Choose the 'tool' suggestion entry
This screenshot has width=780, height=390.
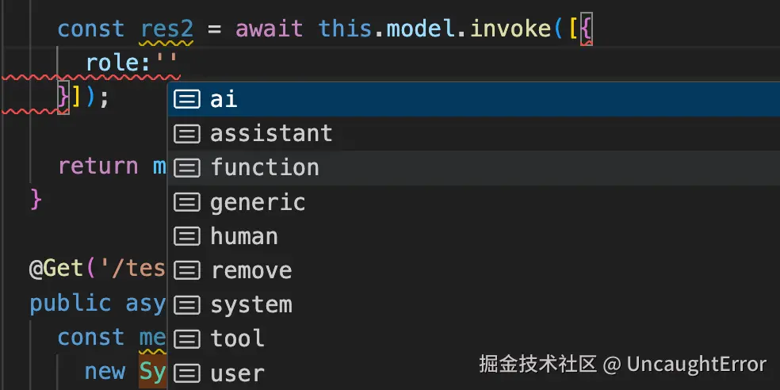click(x=473, y=339)
